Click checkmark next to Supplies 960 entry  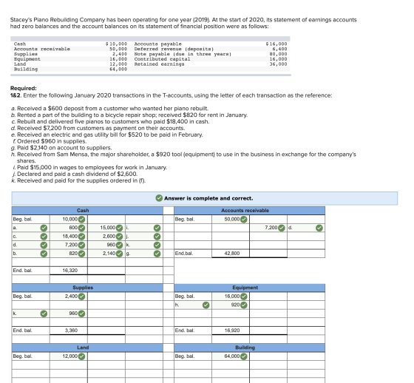[82, 313]
